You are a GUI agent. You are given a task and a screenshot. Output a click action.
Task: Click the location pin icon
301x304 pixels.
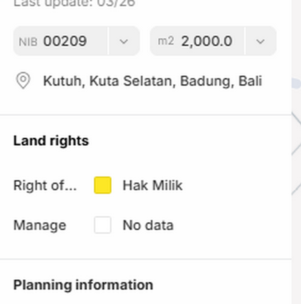(23, 81)
